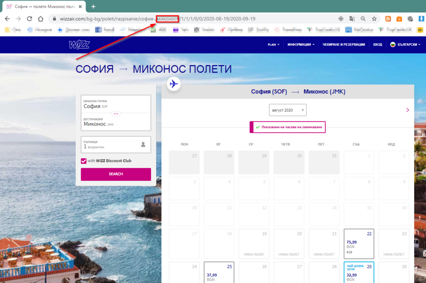
Task: Edit the Начална точка София field
Action: [x=116, y=104]
